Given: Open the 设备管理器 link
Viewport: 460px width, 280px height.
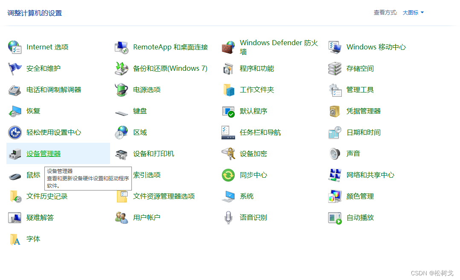Looking at the screenshot, I should tap(44, 154).
